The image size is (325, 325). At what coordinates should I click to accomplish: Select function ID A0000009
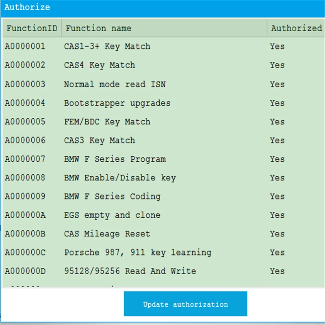coord(25,196)
